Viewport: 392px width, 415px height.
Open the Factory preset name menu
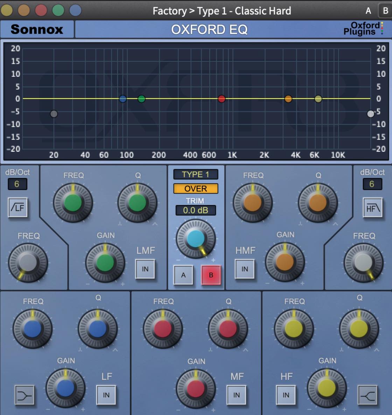(222, 11)
